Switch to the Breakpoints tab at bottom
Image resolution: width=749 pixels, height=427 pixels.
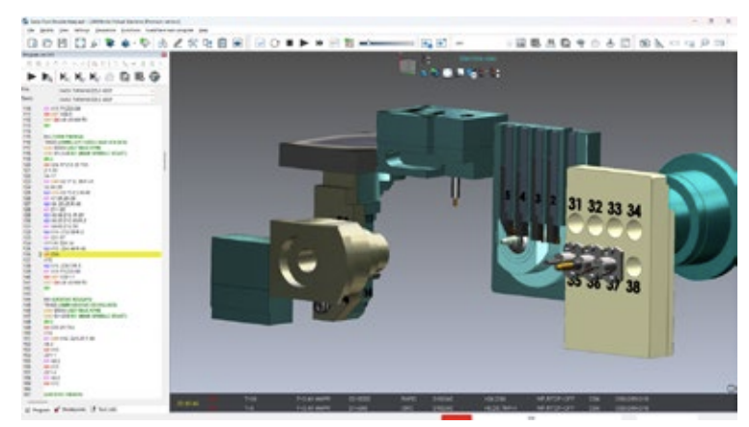70,410
